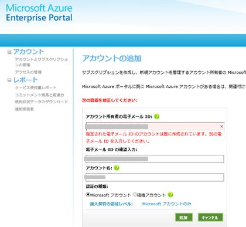This screenshot has width=246, height=227.
Task: Click the Microsoft Azure Enterprise Portal logo
Action: (39, 13)
